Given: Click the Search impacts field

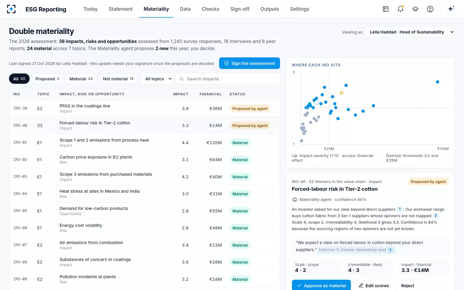Looking at the screenshot, I should (228, 79).
